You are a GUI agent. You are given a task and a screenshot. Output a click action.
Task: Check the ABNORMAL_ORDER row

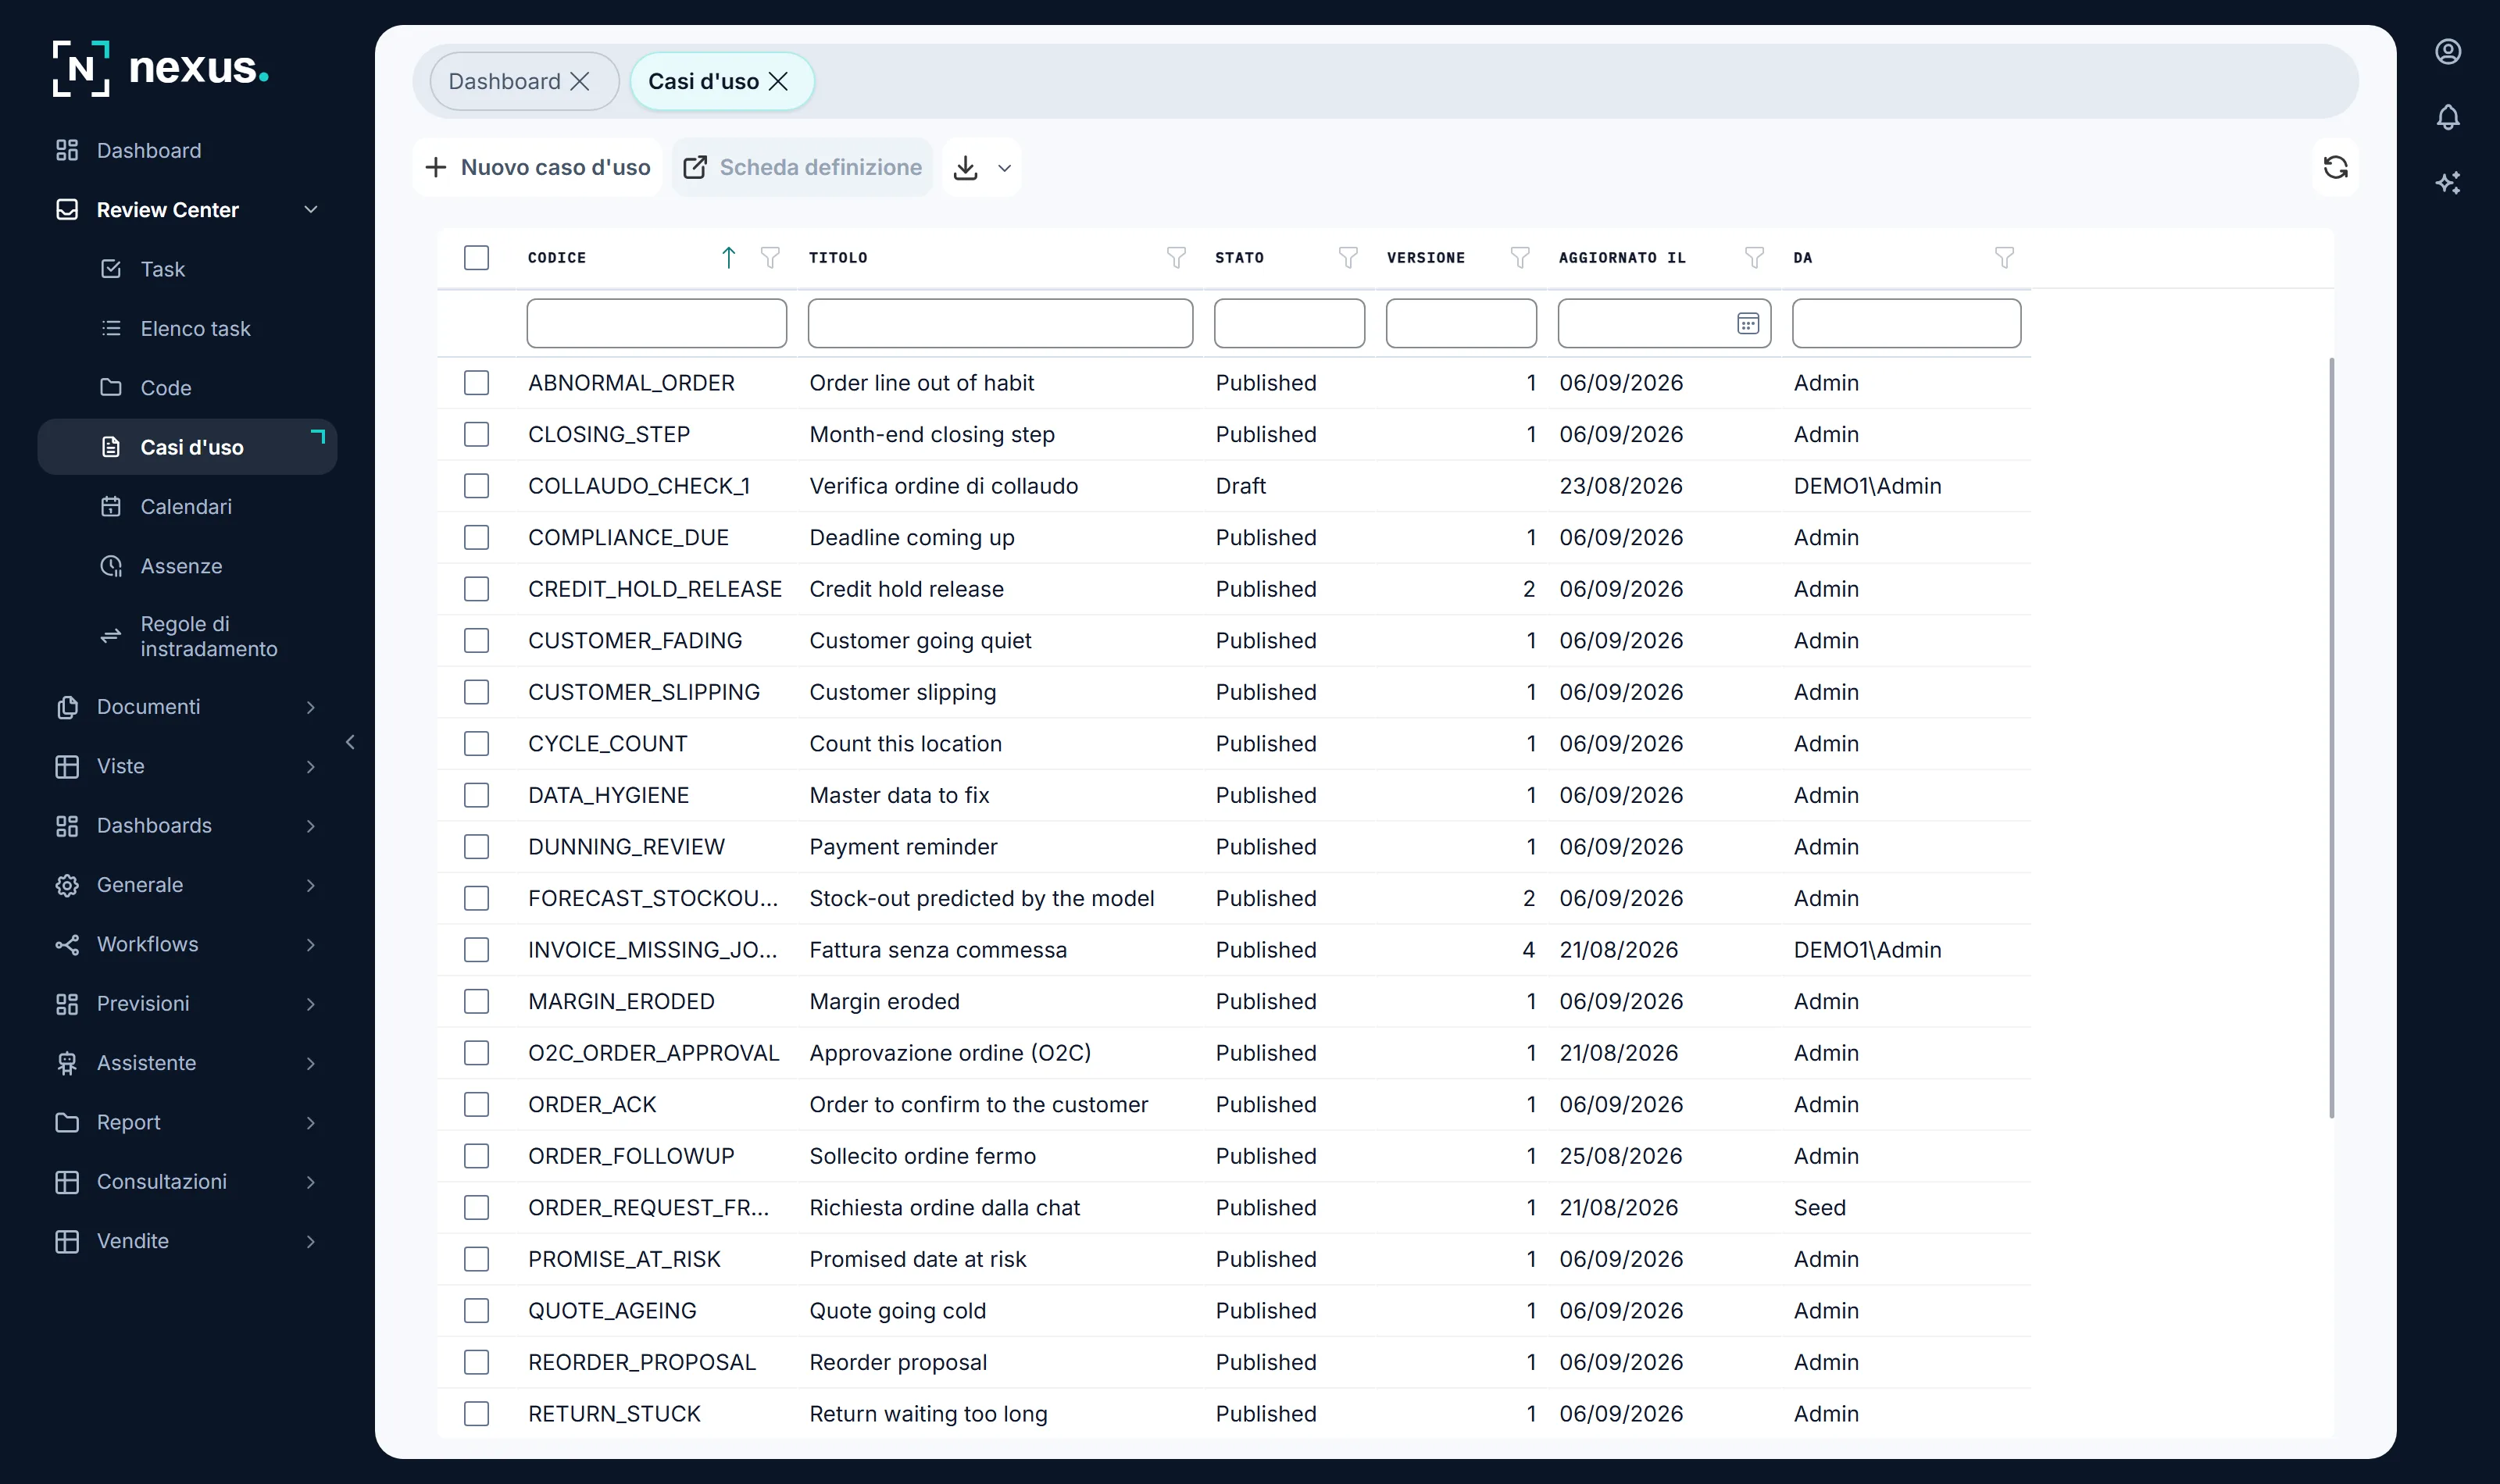pyautogui.click(x=476, y=383)
